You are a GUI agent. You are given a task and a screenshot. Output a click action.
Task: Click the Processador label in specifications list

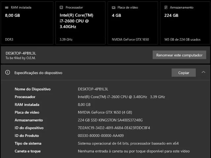[25, 97]
